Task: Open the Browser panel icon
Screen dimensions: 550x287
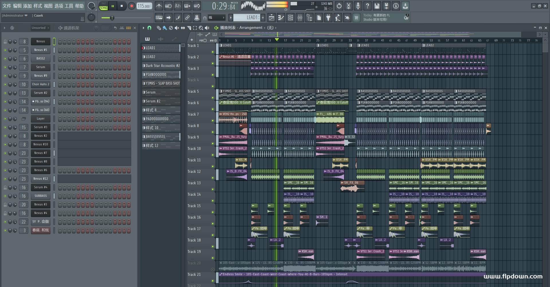Action: [x=309, y=18]
